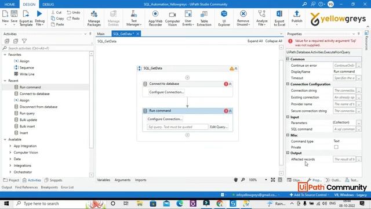Expand Orchestrator category
Screen dimensions: 371x209
tap(10, 172)
